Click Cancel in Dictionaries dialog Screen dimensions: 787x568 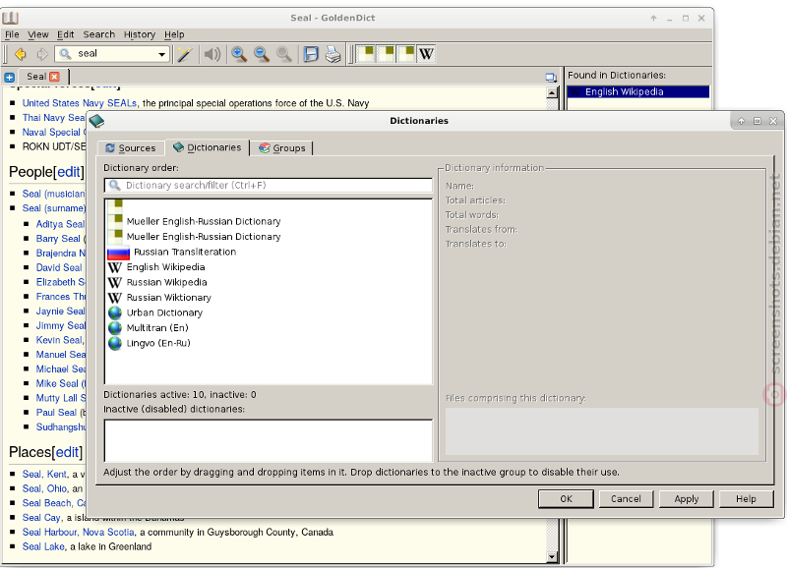626,499
